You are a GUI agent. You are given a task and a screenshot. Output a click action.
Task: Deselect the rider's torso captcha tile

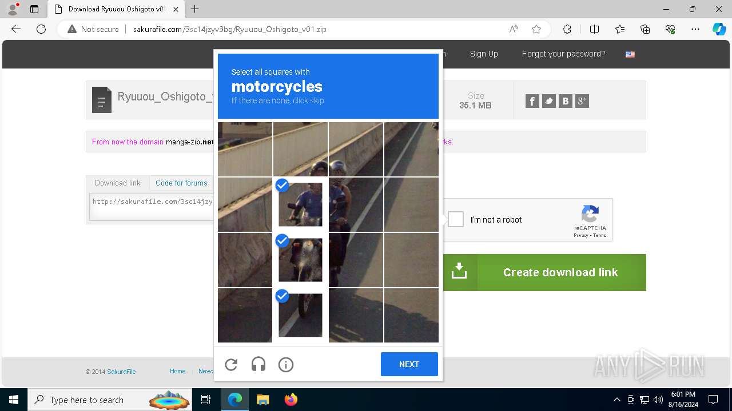[x=300, y=204]
